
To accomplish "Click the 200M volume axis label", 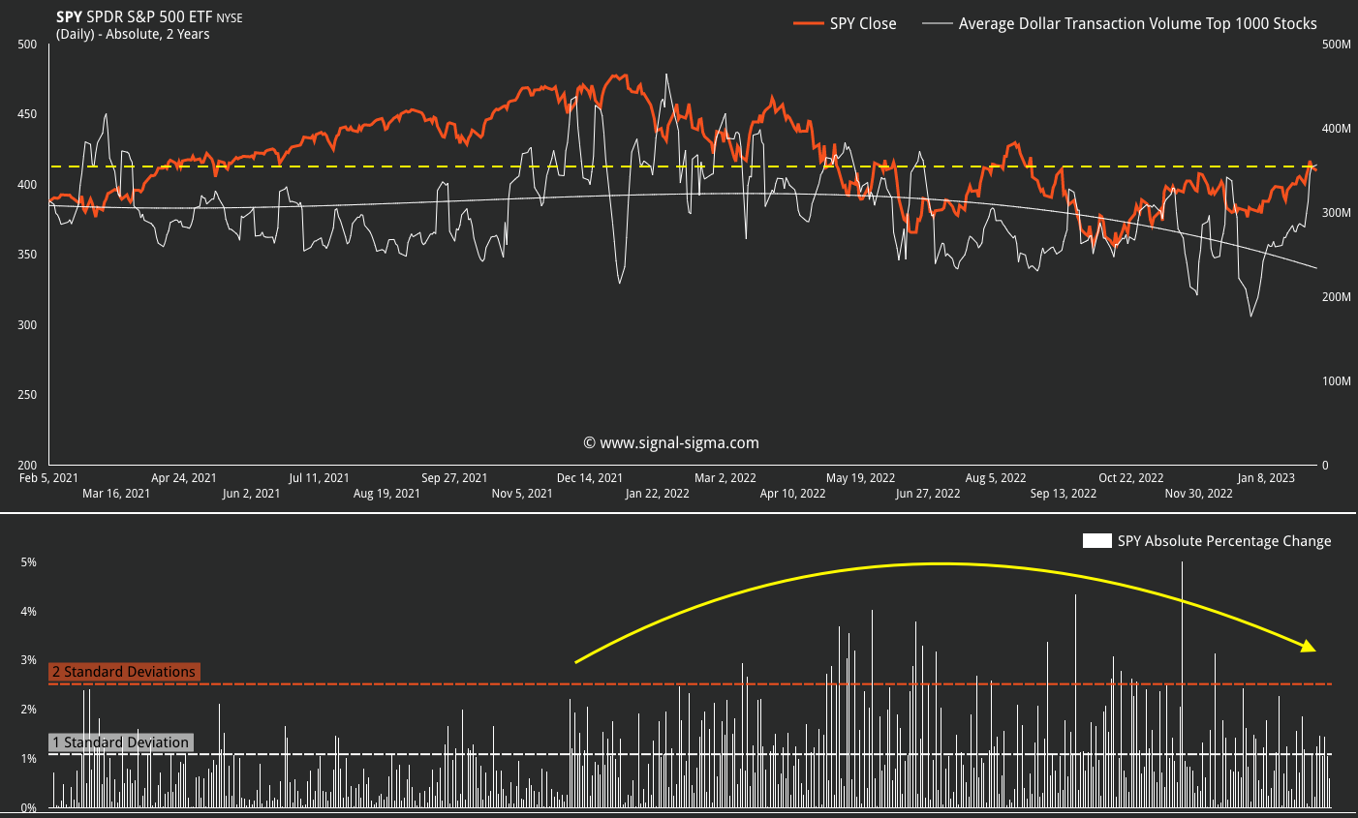I will (1337, 297).
